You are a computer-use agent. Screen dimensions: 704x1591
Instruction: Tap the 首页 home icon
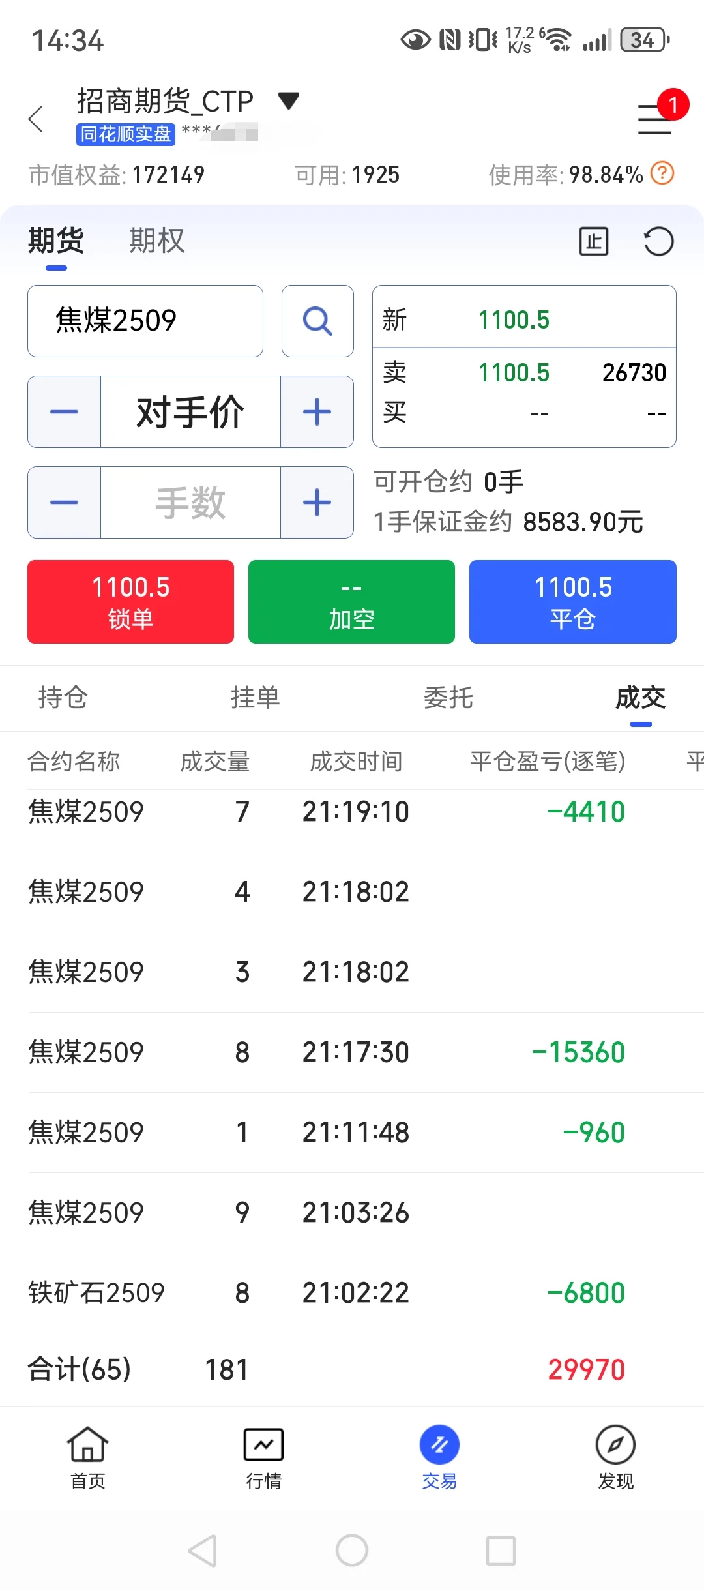[x=87, y=1458]
